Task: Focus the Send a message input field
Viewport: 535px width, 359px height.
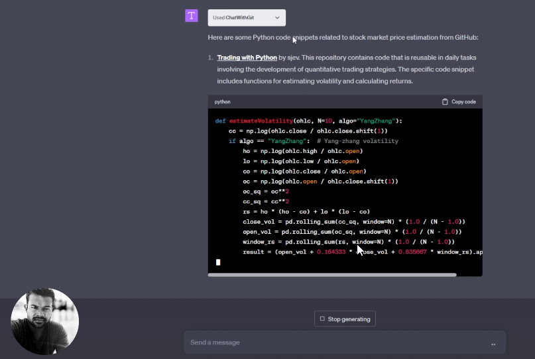Action: tap(331, 342)
